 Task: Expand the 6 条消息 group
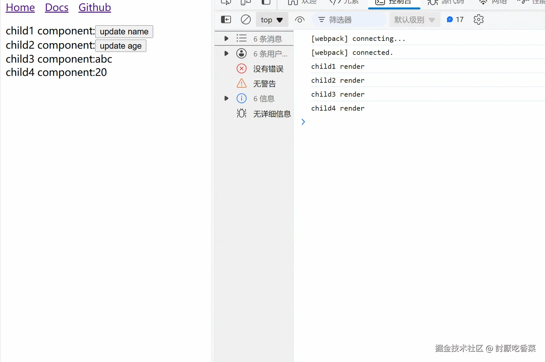(226, 38)
